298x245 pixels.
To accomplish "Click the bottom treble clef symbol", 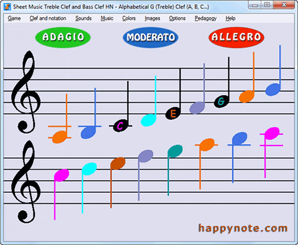I will click(x=26, y=182).
